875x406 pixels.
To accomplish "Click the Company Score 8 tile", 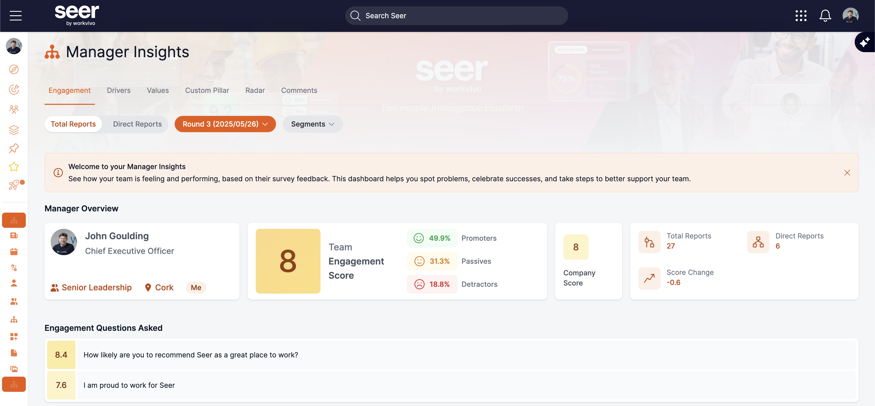I will tap(576, 247).
